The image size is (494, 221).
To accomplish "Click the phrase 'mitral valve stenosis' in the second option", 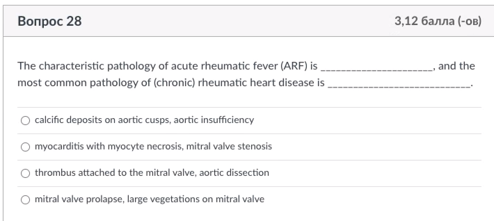I will [229, 147].
